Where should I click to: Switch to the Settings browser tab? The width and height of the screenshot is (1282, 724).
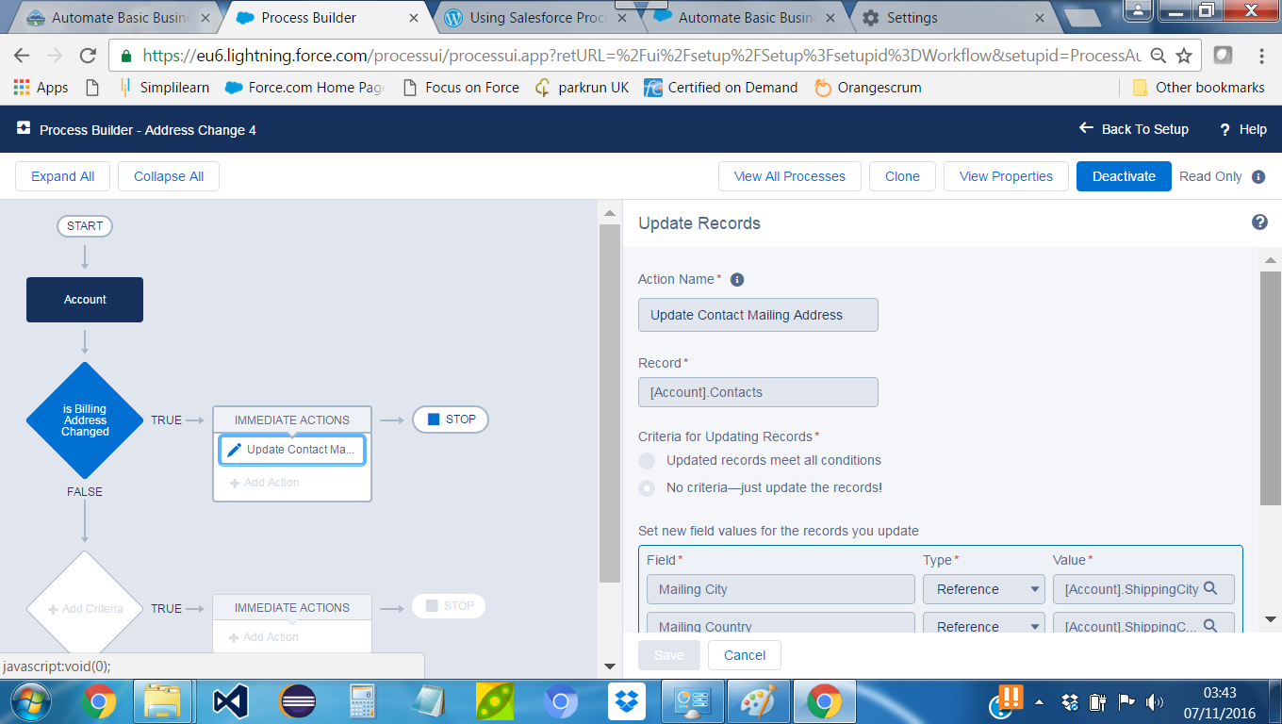(x=956, y=18)
